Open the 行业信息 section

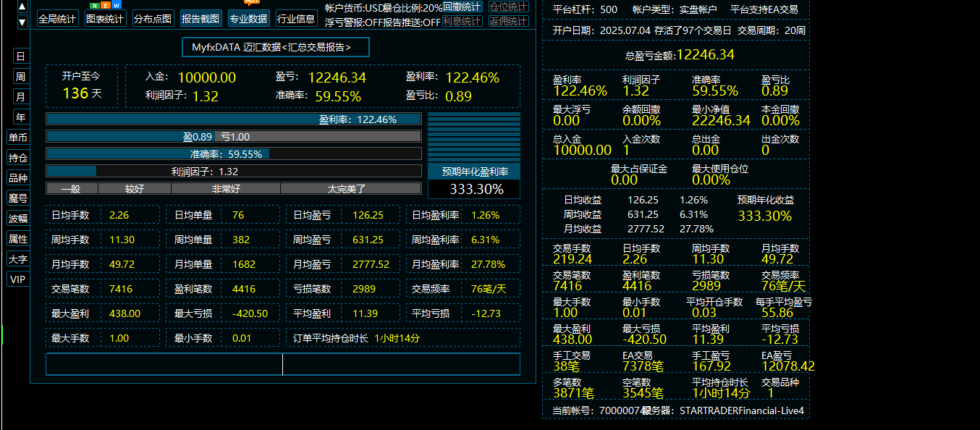(296, 19)
